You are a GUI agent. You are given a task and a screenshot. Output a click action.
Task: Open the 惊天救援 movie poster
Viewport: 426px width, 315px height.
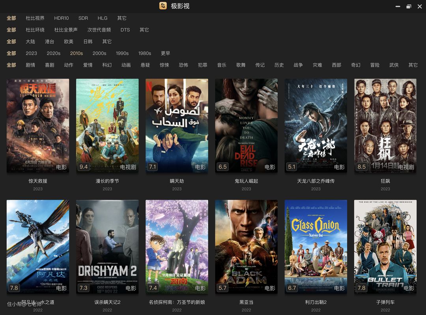tap(38, 125)
